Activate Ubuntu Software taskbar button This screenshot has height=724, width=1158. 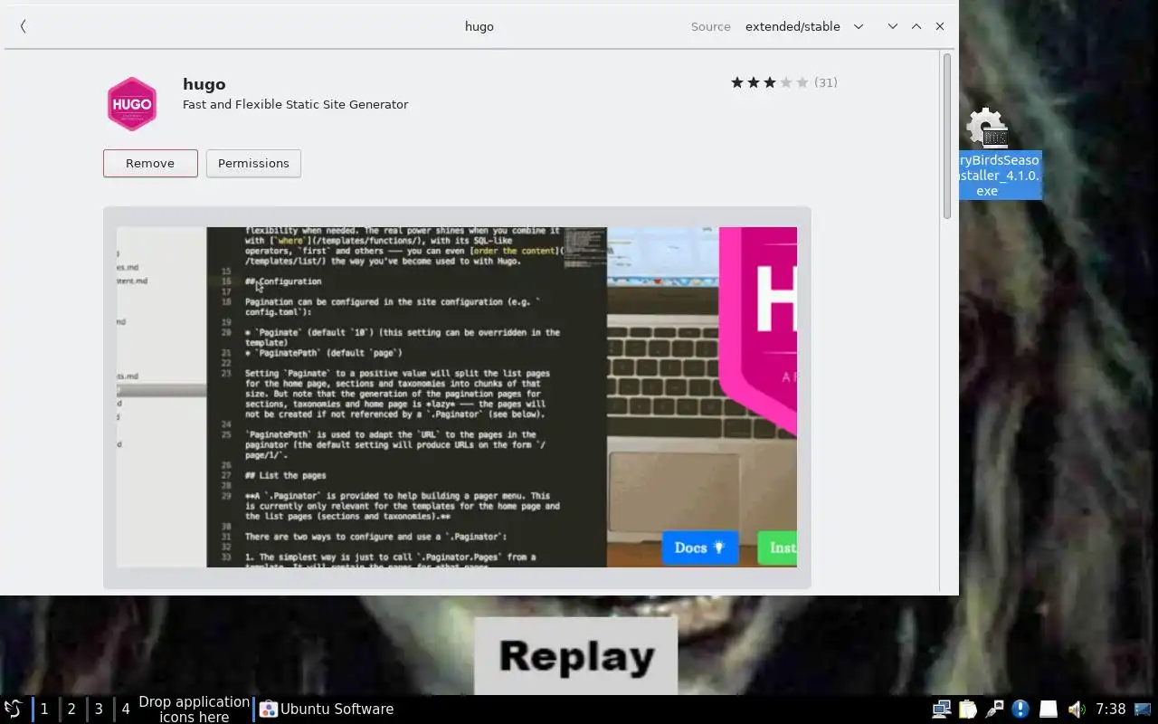(327, 709)
